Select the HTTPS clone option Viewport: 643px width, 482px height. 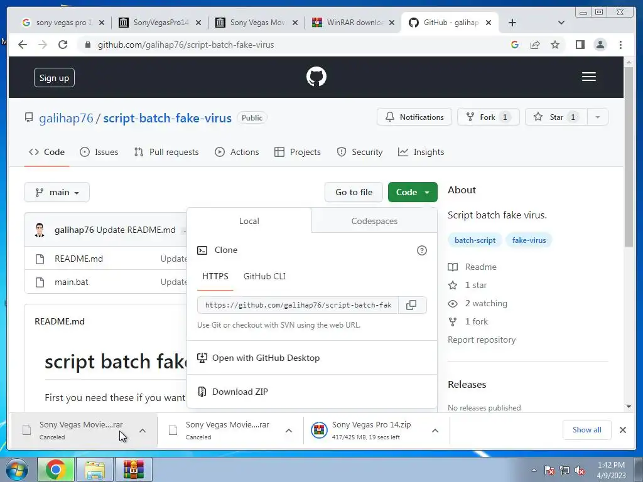tap(215, 277)
